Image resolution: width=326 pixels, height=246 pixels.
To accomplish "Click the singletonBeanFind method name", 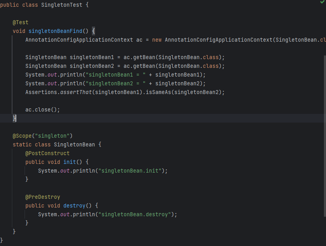I will pyautogui.click(x=55, y=31).
